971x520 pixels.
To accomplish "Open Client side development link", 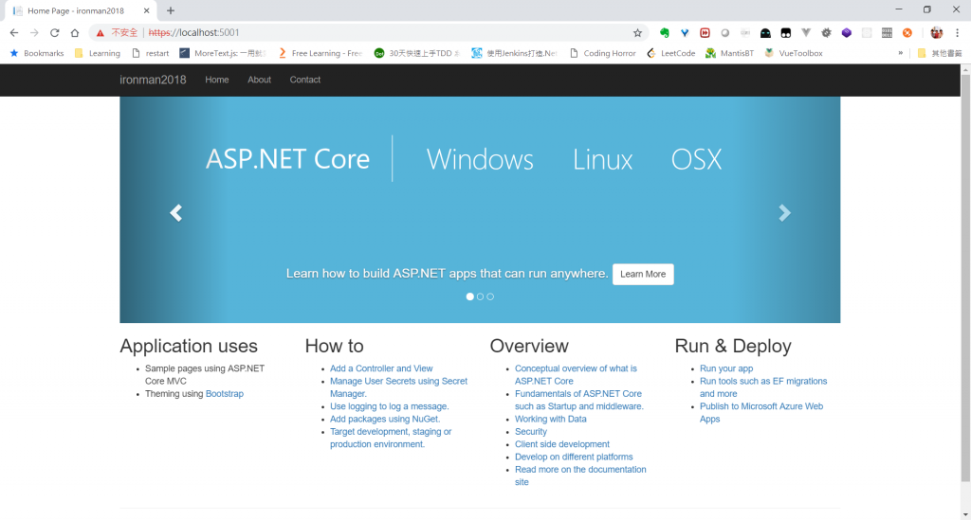I will pyautogui.click(x=561, y=444).
